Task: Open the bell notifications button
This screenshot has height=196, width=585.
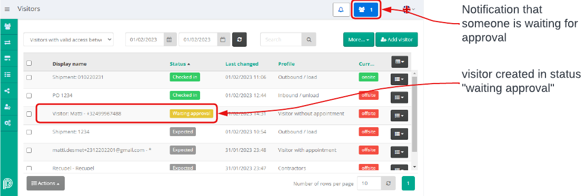Action: click(x=341, y=9)
